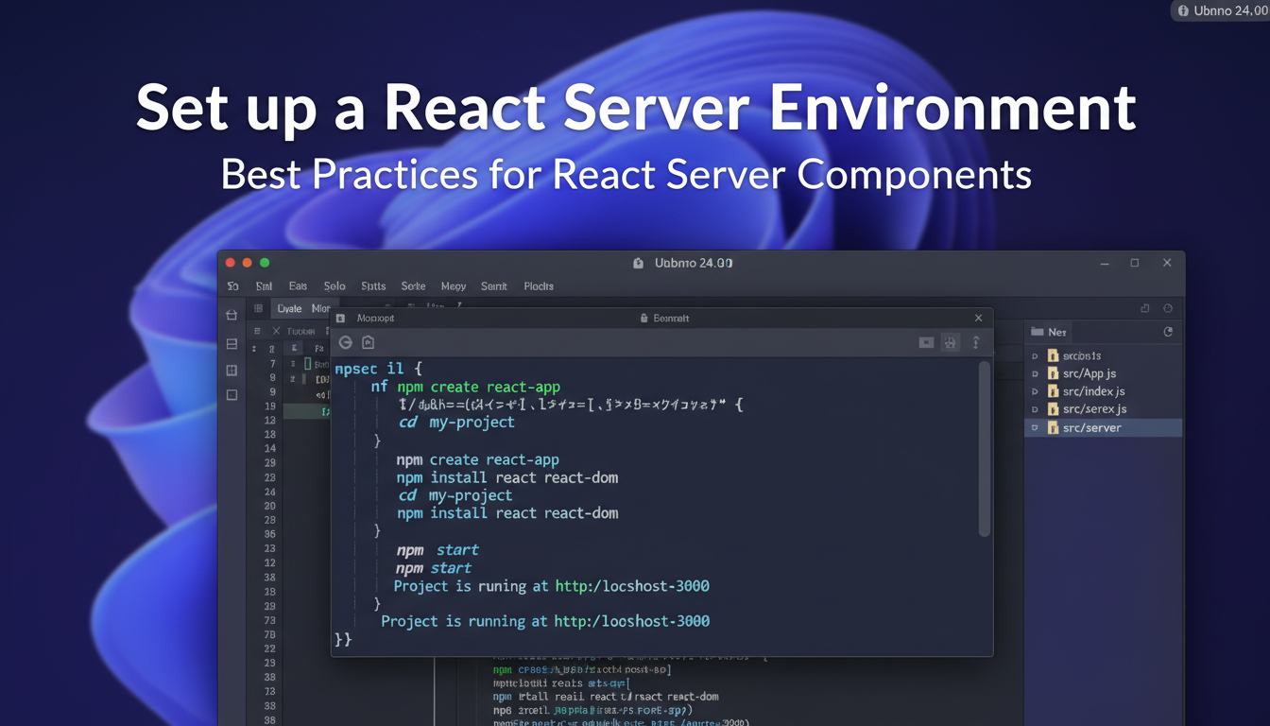1270x726 pixels.
Task: Expand the srcibs1s tree entry
Action: point(1035,356)
